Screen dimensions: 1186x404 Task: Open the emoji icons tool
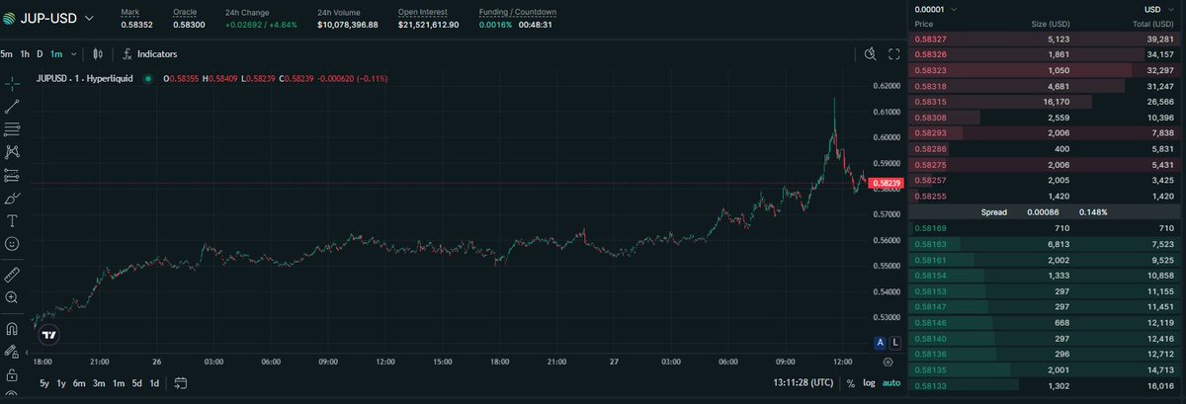12,243
